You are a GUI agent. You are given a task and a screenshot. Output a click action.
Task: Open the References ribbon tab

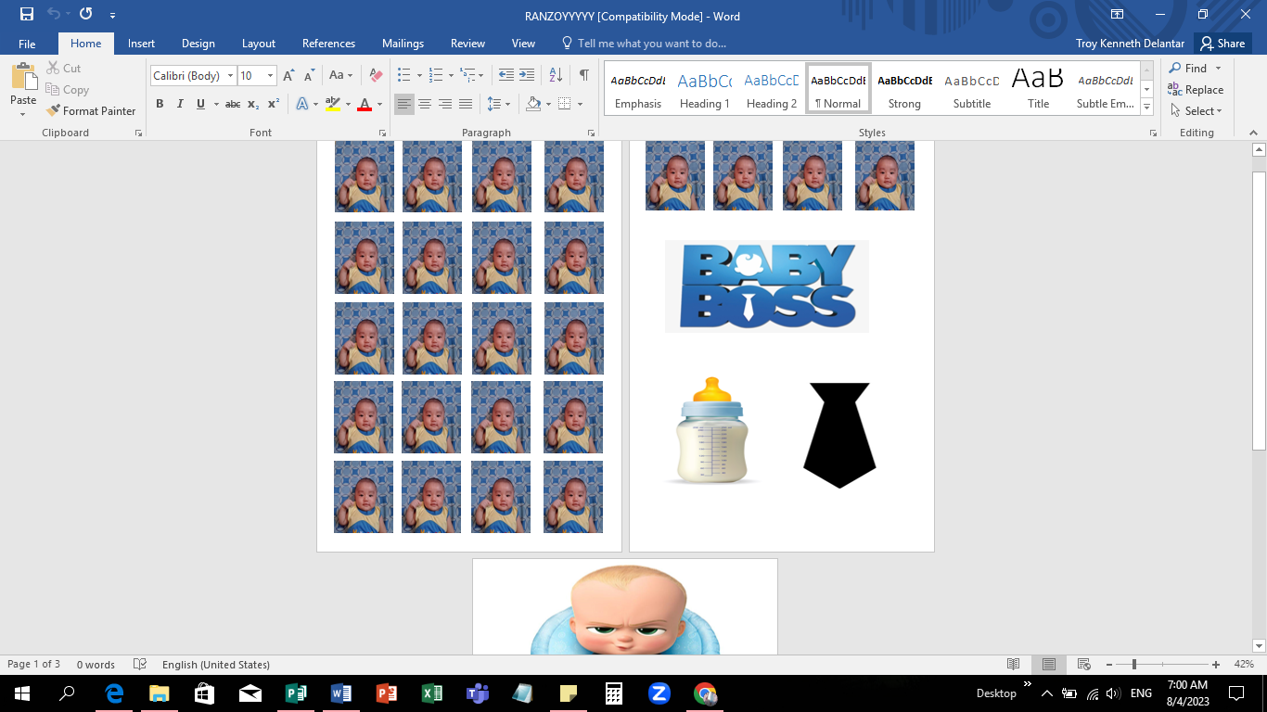tap(328, 43)
